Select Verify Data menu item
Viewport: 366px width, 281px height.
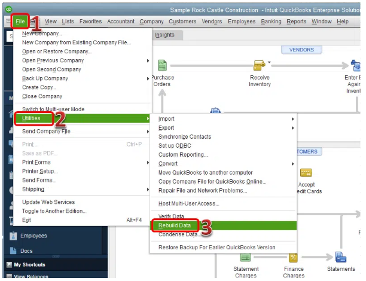coord(223,216)
